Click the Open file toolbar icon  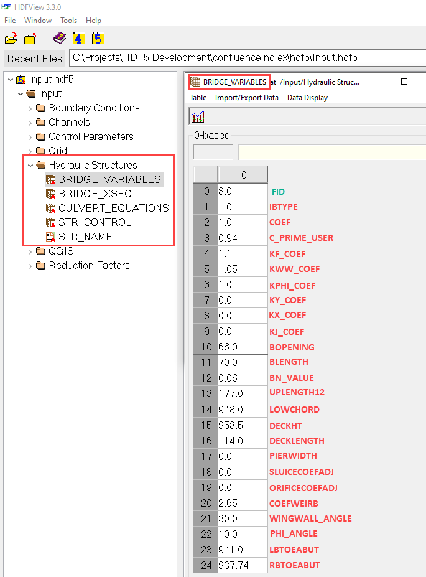(x=11, y=39)
